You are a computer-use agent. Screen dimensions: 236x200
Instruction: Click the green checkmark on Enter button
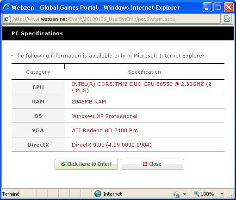click(63, 164)
